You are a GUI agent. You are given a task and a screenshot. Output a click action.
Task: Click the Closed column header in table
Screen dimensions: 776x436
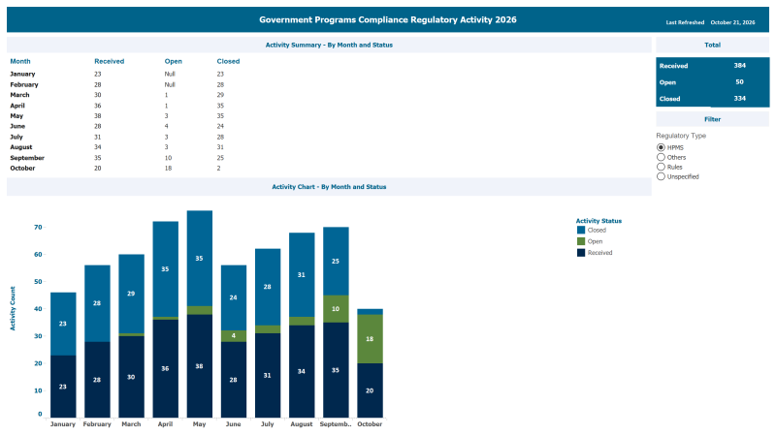[228, 61]
